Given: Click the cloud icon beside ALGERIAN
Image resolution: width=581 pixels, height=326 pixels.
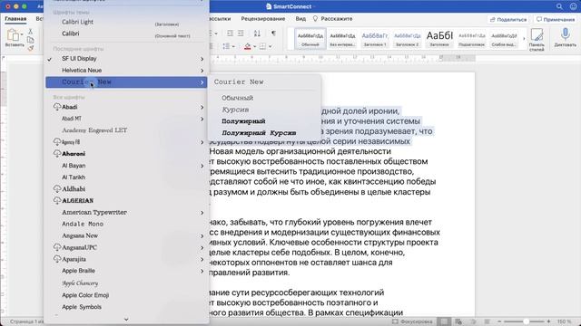Looking at the screenshot, I should coord(56,200).
